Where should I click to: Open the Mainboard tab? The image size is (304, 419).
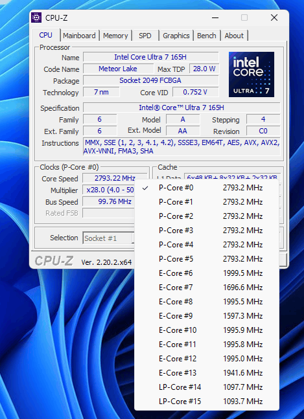(80, 36)
